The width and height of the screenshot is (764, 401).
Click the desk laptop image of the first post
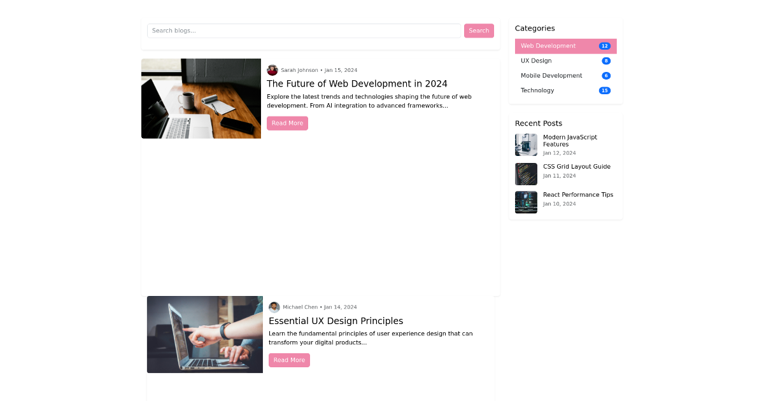click(x=201, y=98)
